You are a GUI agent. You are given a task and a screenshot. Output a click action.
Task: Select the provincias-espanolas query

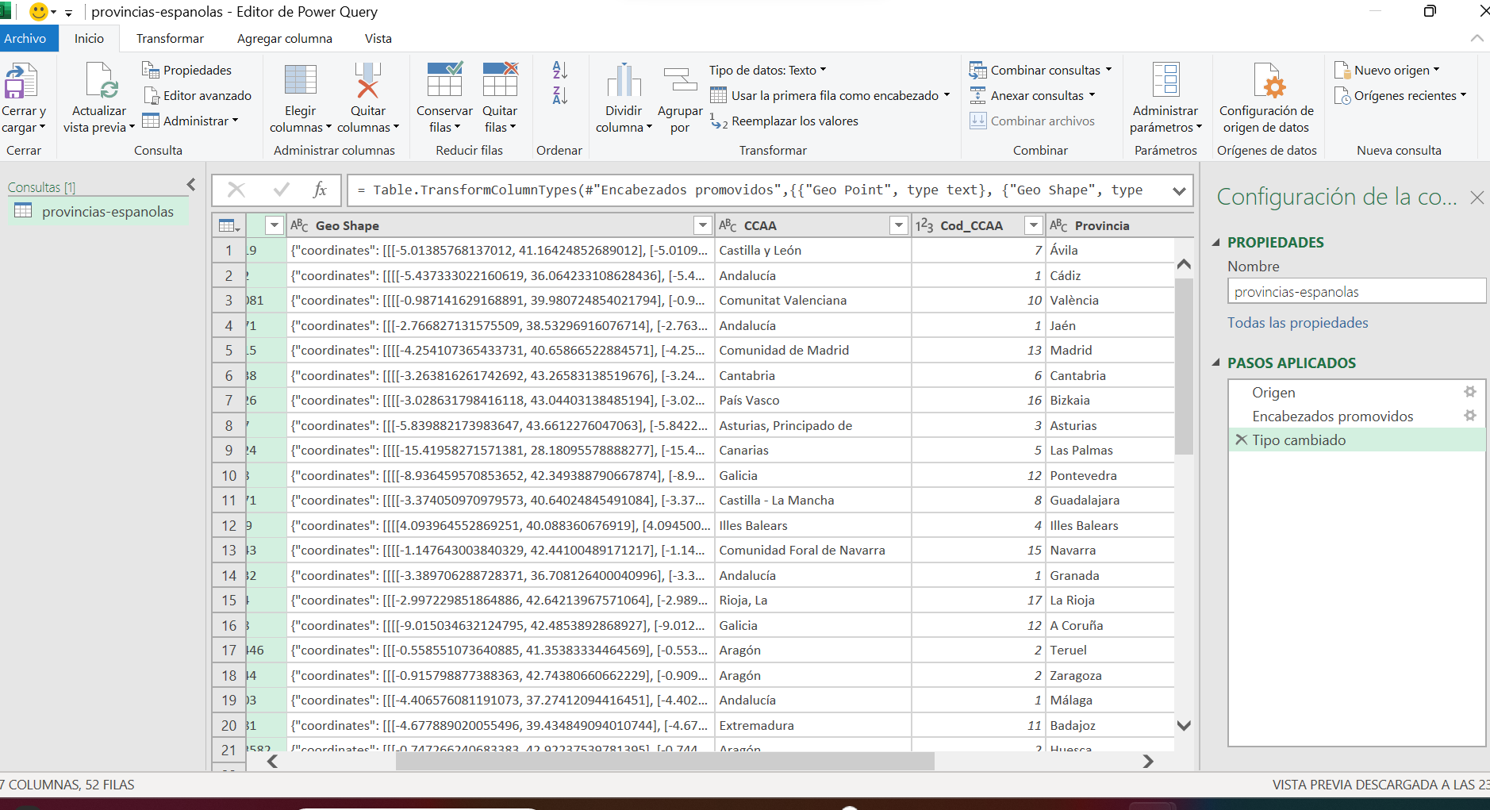pos(98,212)
